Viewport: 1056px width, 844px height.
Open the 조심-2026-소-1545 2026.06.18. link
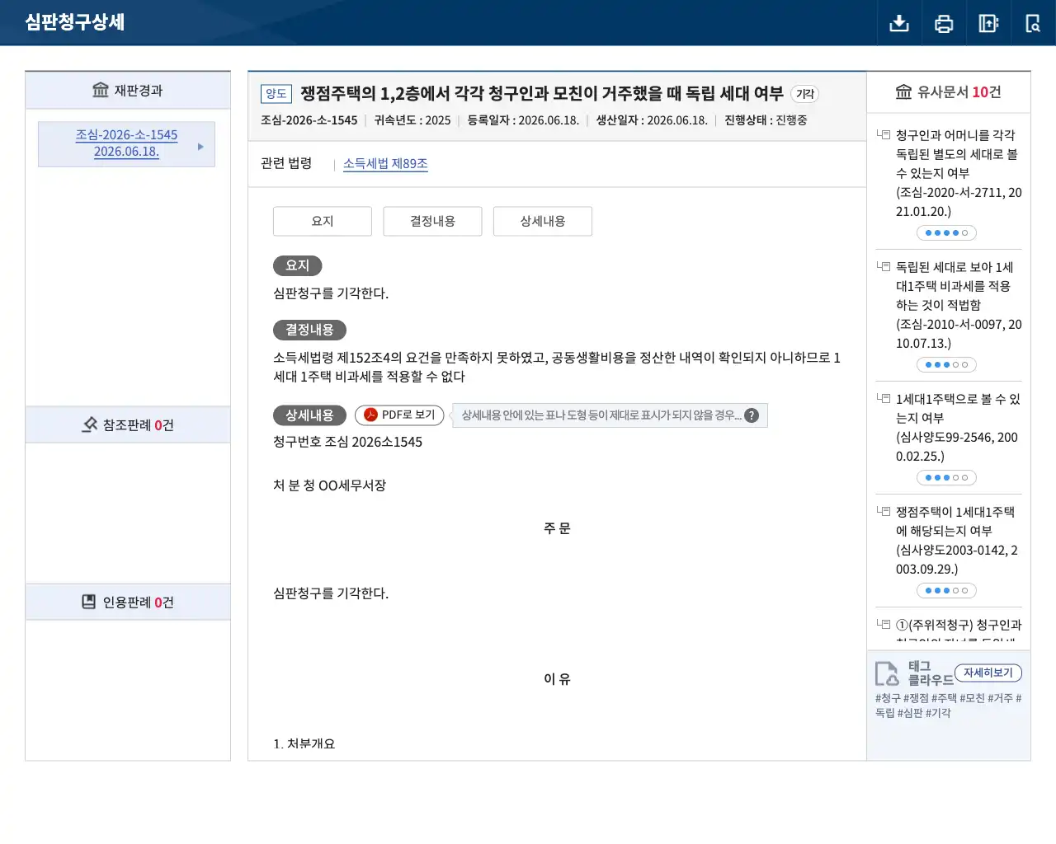(x=126, y=143)
